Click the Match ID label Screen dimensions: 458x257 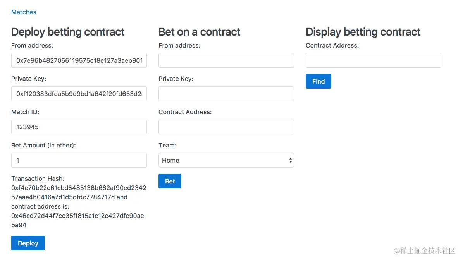[x=25, y=112]
